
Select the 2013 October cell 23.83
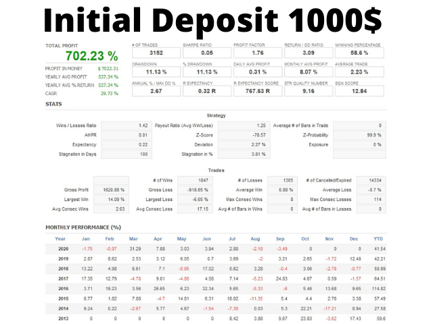click(x=306, y=319)
